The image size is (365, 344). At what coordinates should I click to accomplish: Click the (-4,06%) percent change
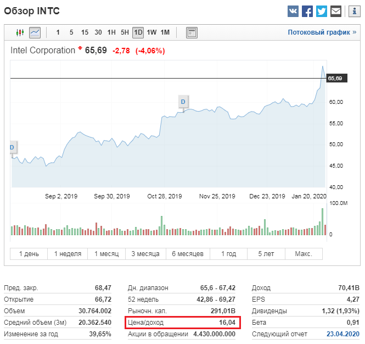(150, 51)
